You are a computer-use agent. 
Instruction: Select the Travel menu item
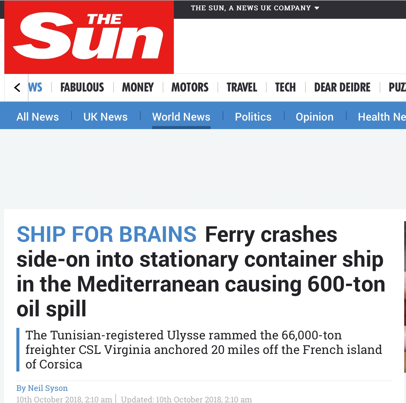click(x=242, y=88)
